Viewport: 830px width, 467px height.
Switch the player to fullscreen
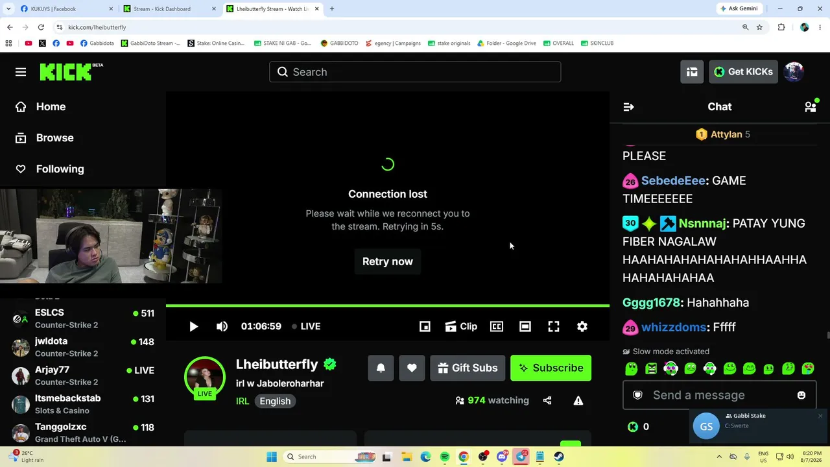point(554,326)
